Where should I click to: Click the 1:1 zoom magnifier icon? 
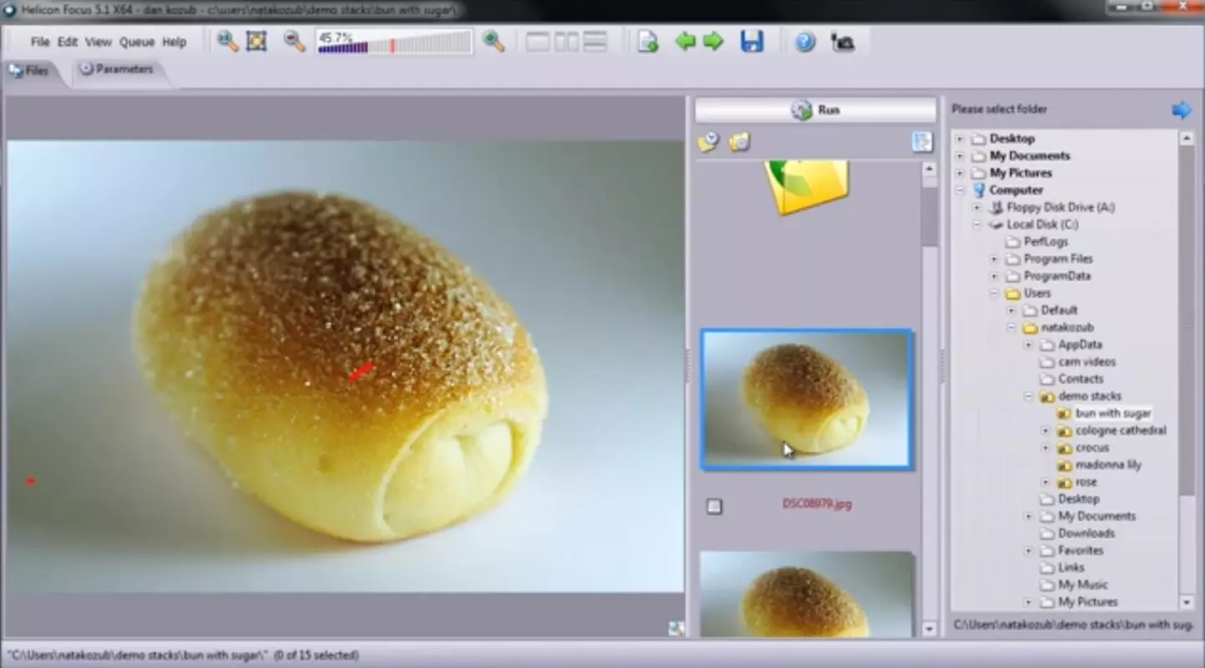click(x=227, y=41)
